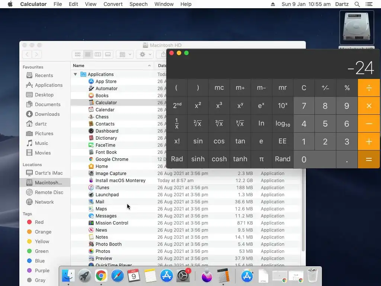Viewport: 381px width, 286px height.
Task: Click the reciprocal 1/x key
Action: click(177, 124)
